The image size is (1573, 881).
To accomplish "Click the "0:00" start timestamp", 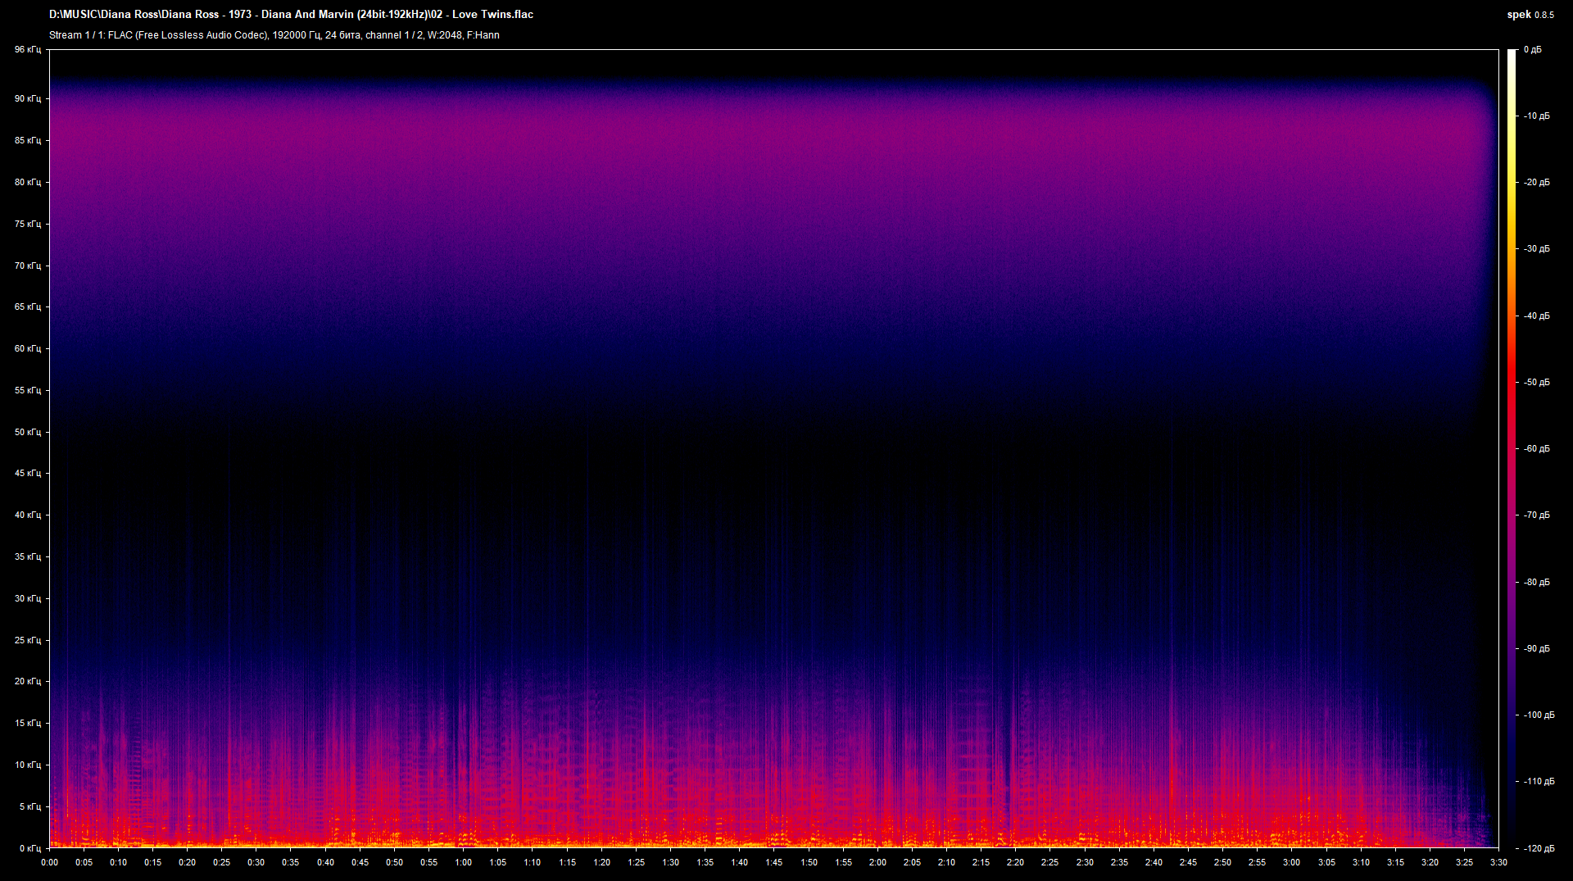I will point(51,862).
